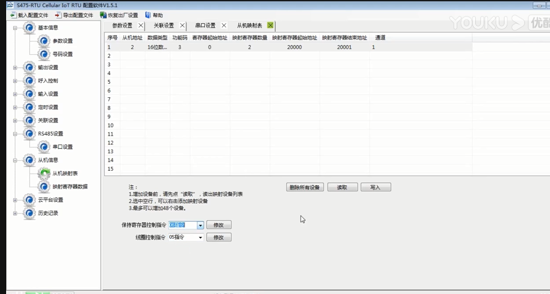
Task: Click the 写入 button
Action: 375,187
